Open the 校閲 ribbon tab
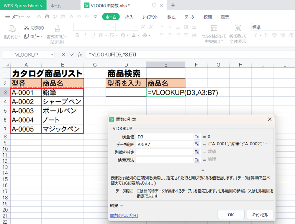Viewport: 295px width, 224px height. [x=207, y=17]
